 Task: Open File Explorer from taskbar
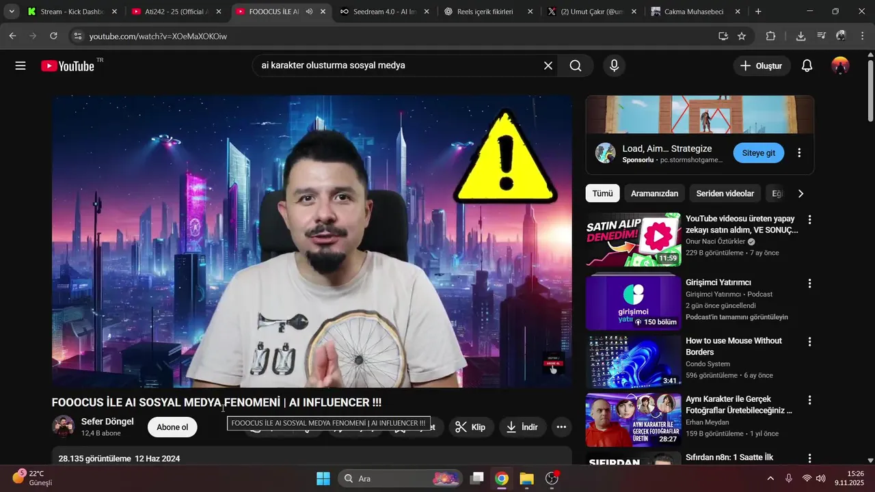tap(526, 478)
